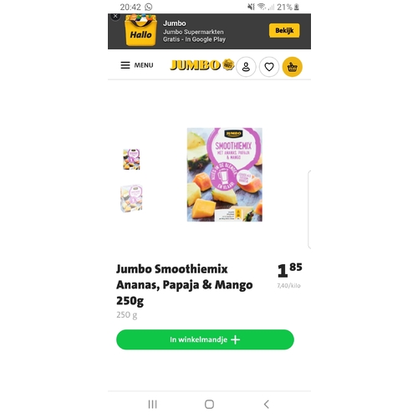Open the hamburger MENU
The width and height of the screenshot is (418, 418).
tap(137, 65)
